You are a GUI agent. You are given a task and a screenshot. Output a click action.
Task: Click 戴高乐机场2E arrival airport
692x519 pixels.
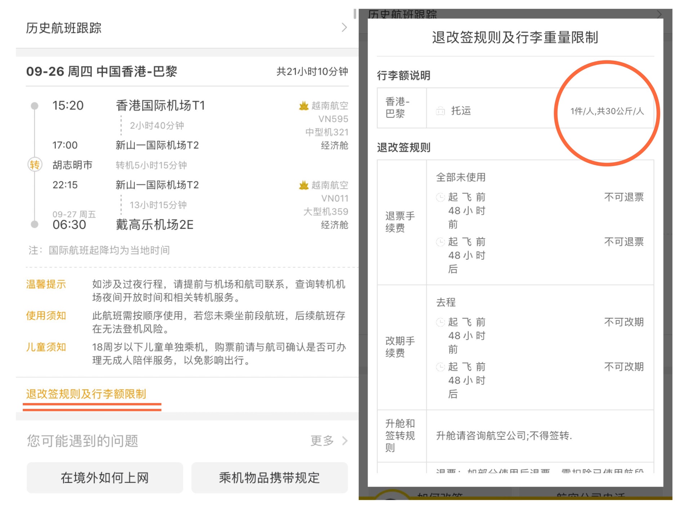154,225
